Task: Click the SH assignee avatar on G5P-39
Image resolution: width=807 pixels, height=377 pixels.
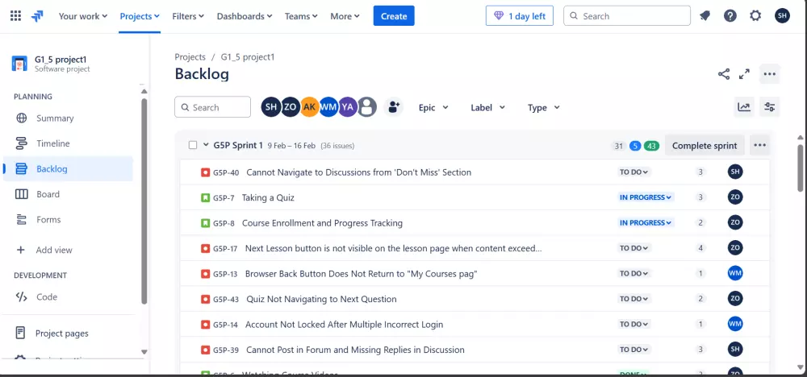Action: (x=735, y=350)
